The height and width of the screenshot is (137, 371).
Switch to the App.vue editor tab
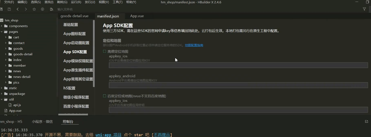click(137, 16)
